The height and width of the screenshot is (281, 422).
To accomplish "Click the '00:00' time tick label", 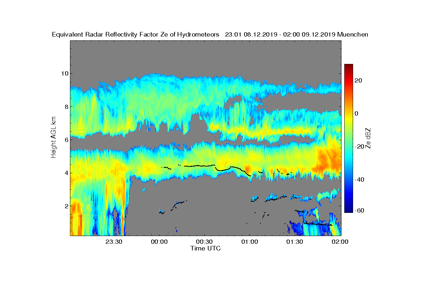I will (x=159, y=242).
